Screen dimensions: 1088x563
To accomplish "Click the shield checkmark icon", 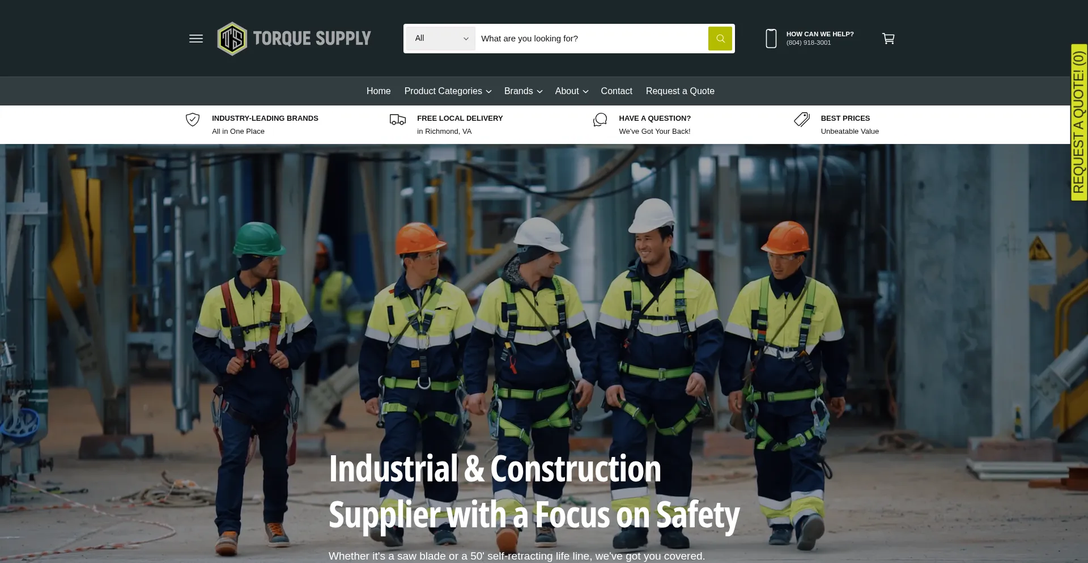I will pyautogui.click(x=193, y=120).
